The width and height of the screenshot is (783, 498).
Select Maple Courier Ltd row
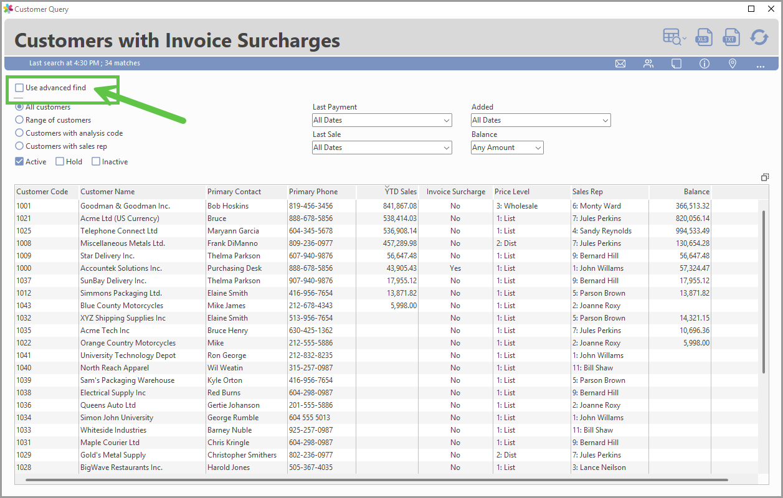click(x=386, y=443)
